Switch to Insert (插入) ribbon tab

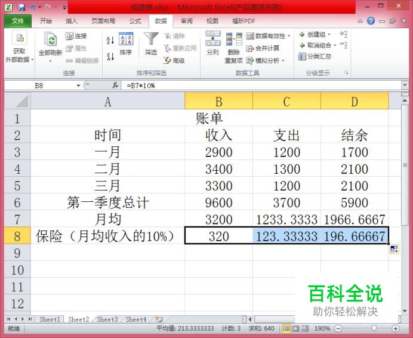(x=72, y=21)
